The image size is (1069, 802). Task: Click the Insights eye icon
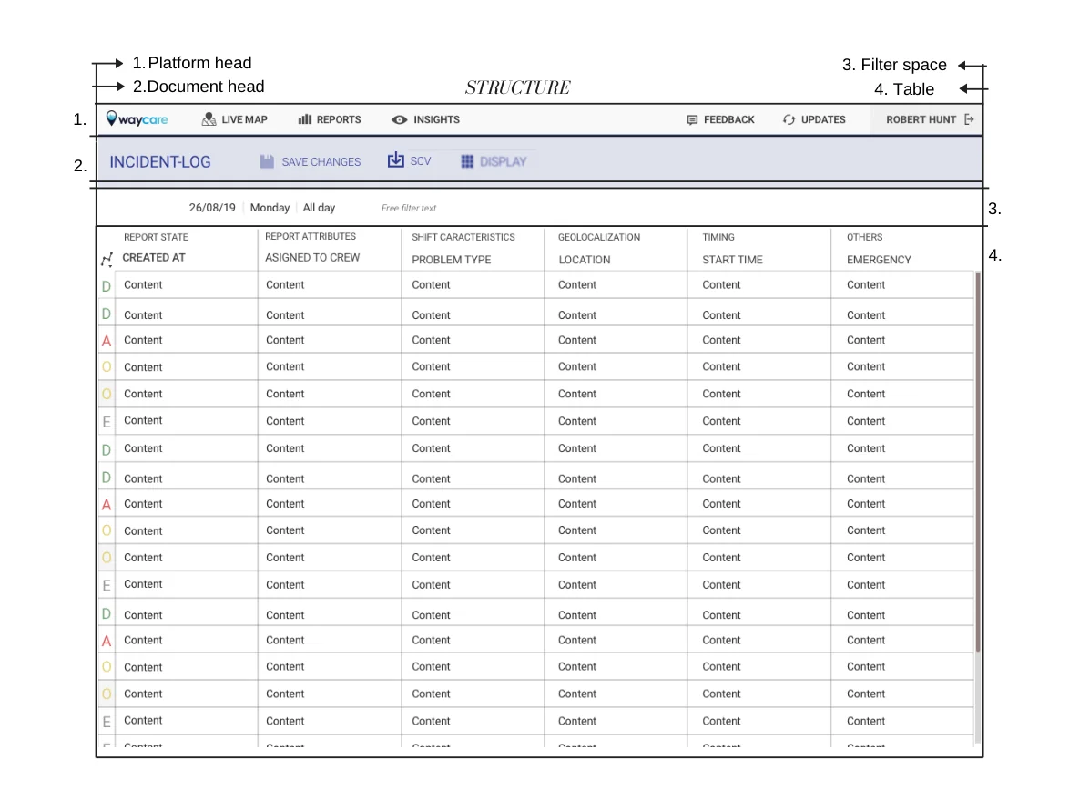click(x=400, y=119)
